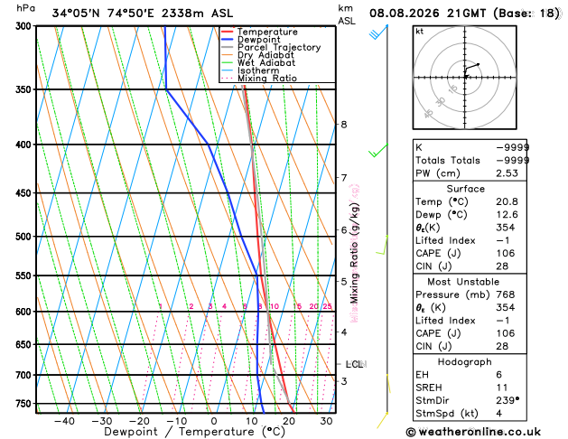Click the StmDir value 239°
Screen dimensions: 568x439
507,400
